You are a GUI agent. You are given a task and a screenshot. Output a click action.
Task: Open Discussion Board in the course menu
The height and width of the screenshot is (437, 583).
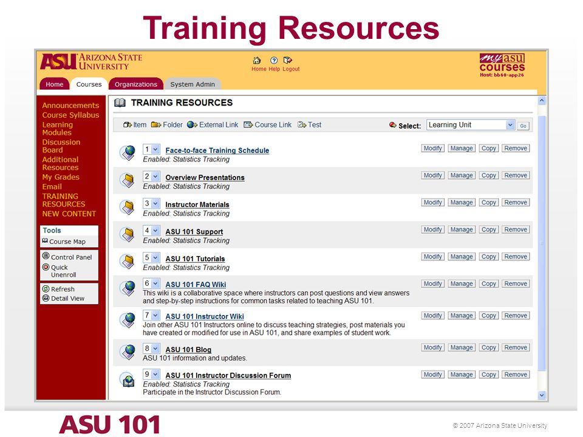coord(61,146)
